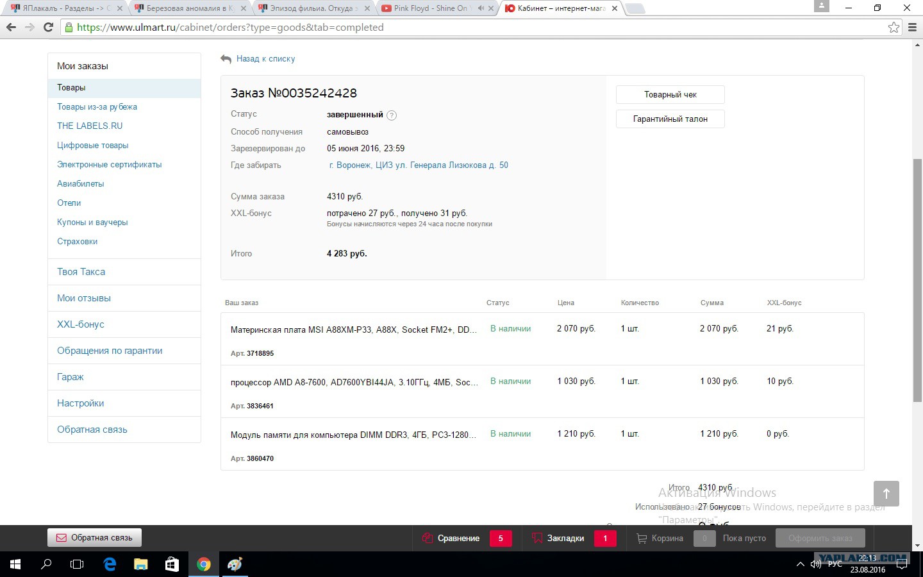
Task: Open the MSI A88XM-P33 motherboard product
Action: pos(354,330)
